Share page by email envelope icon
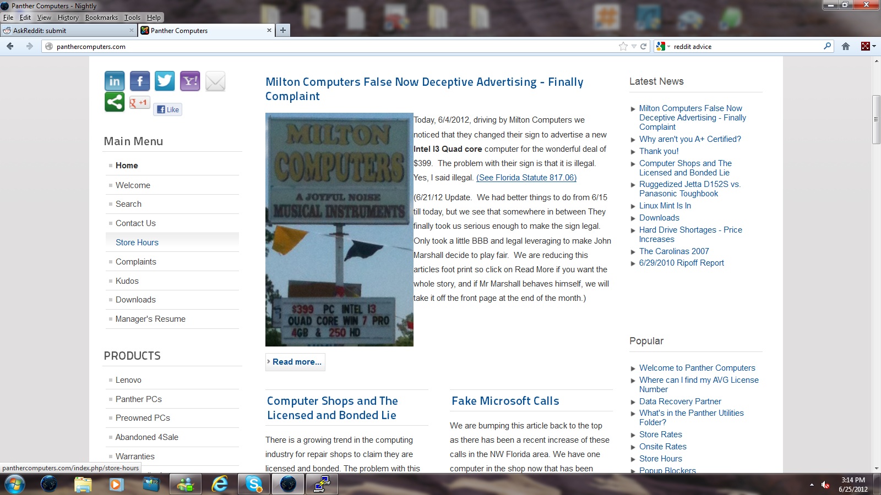Screen dimensions: 881x495 [215, 81]
